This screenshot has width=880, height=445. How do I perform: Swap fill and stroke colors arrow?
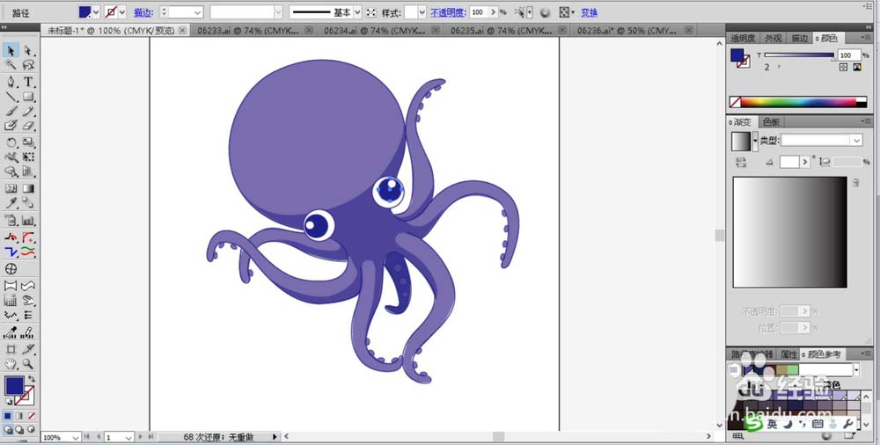coord(32,379)
